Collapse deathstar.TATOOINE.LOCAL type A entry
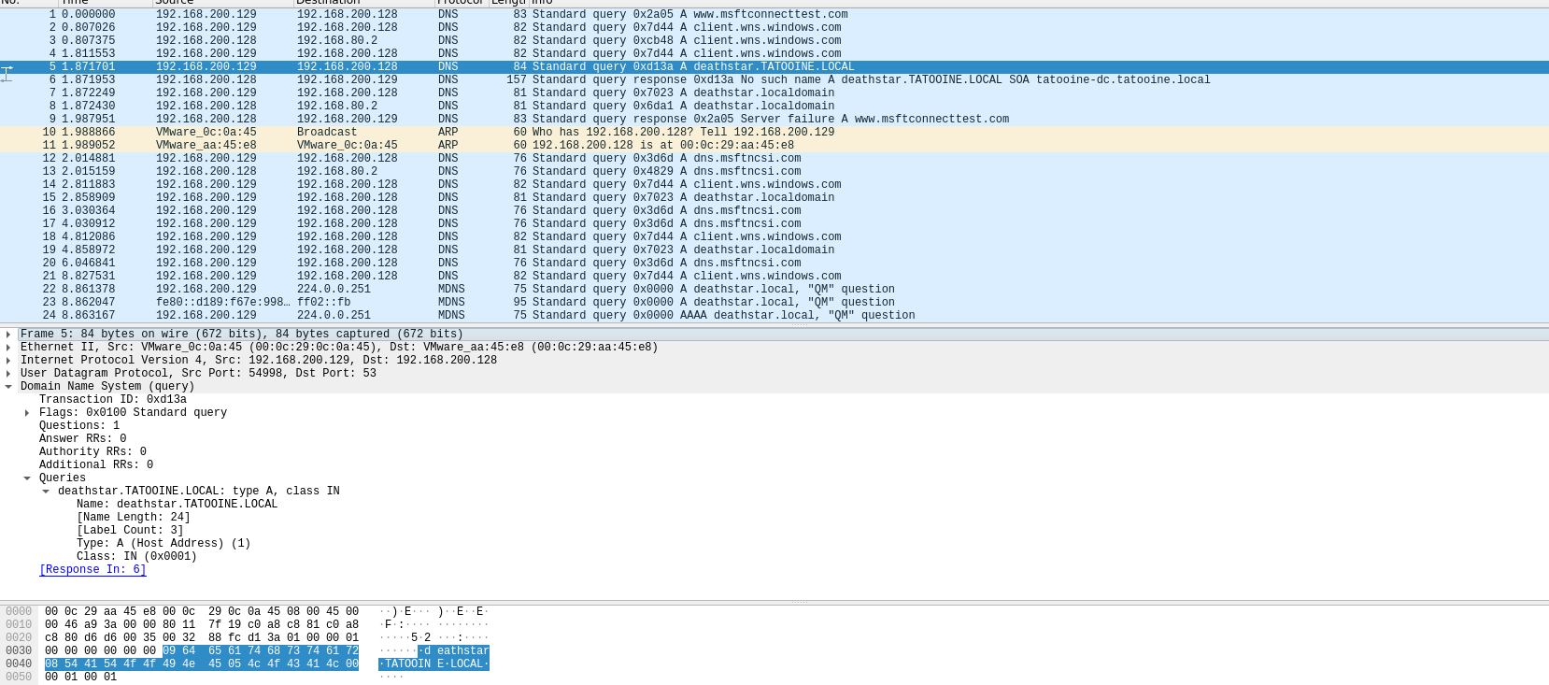 46,492
